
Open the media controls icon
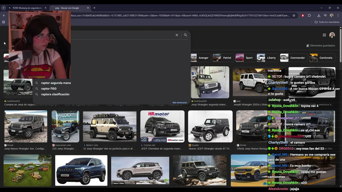325,15
